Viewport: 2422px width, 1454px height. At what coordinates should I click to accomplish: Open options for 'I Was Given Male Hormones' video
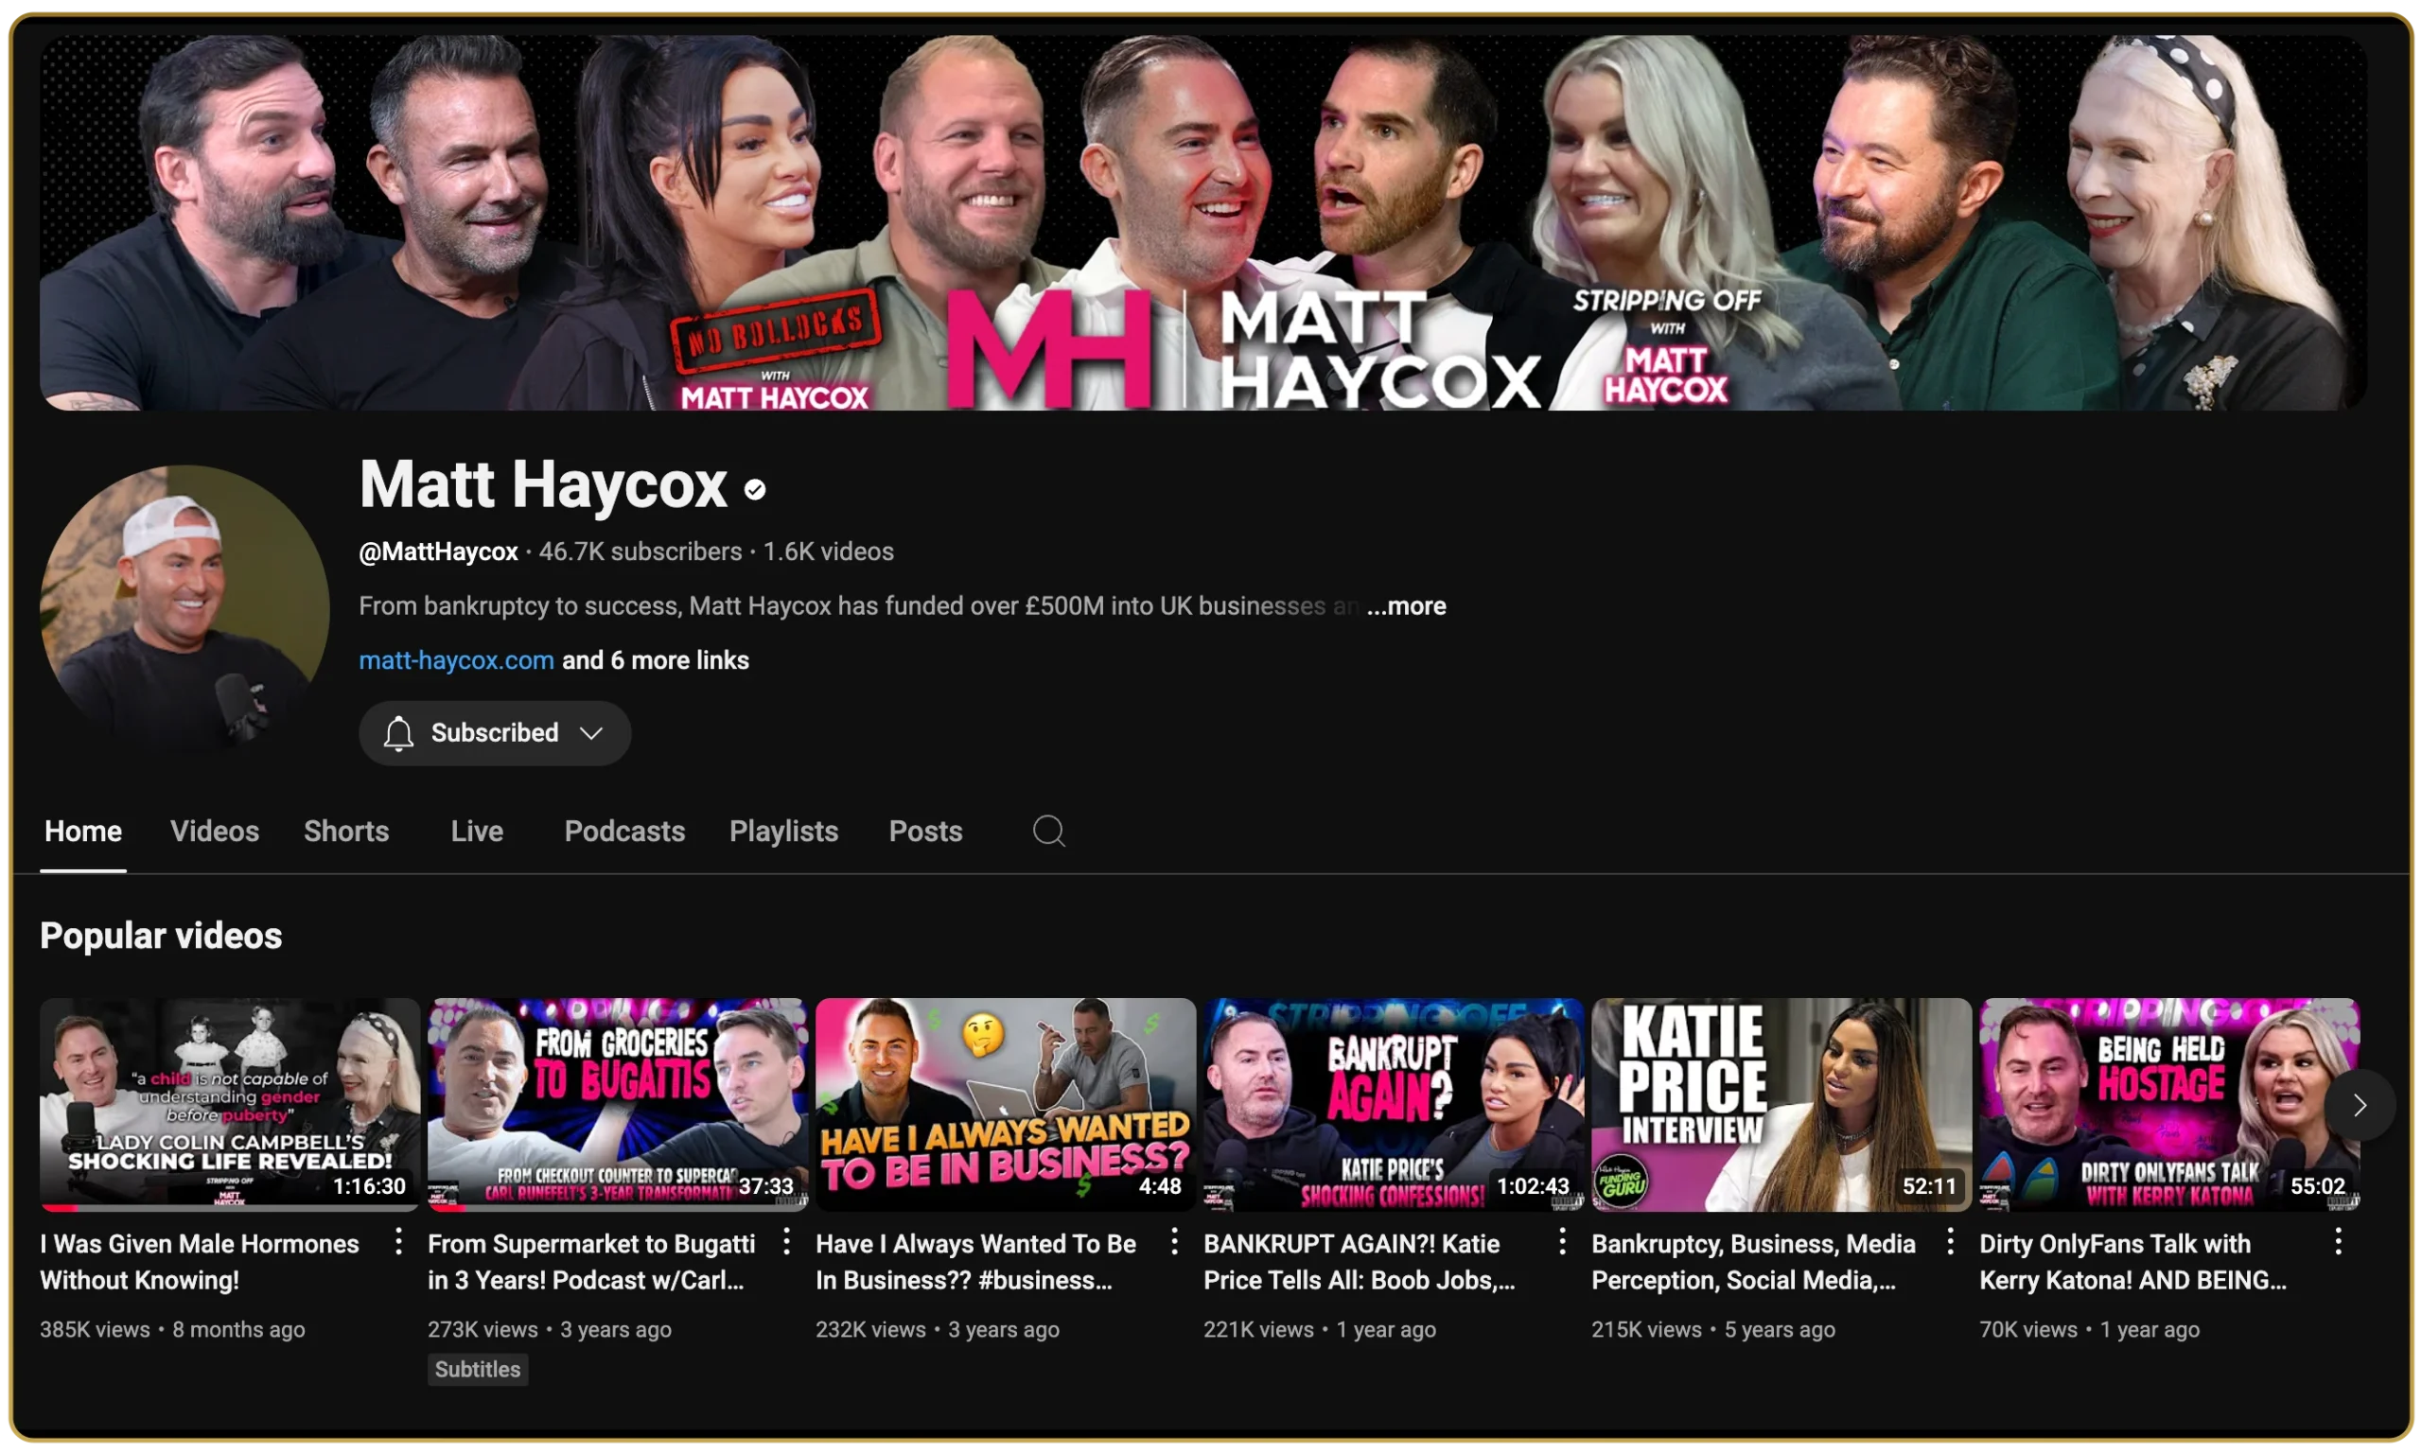[397, 1242]
